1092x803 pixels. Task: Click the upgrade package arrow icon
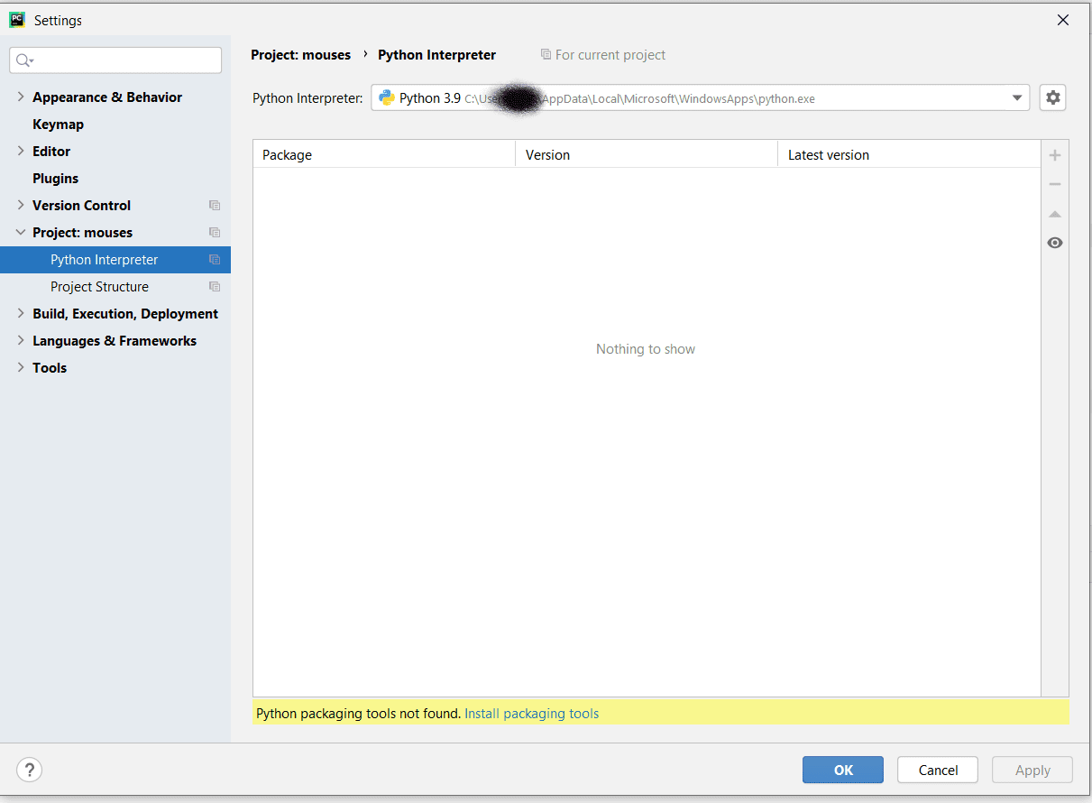pos(1055,214)
